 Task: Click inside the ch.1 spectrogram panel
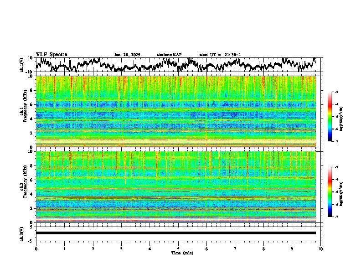175,111
